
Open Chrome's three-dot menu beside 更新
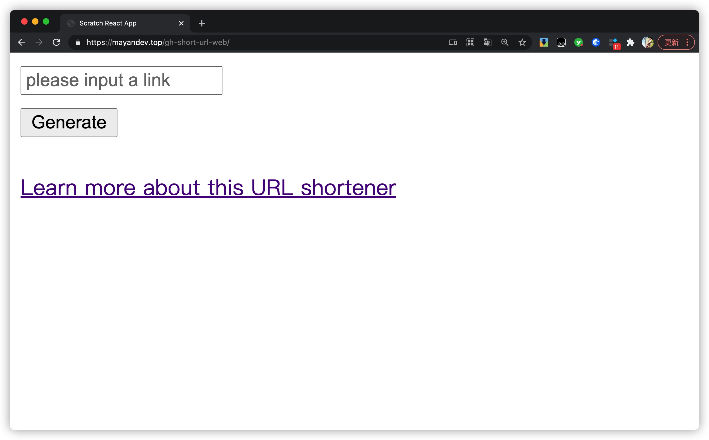(687, 43)
